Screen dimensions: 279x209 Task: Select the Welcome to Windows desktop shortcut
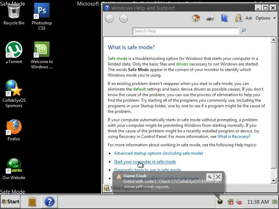(x=42, y=55)
